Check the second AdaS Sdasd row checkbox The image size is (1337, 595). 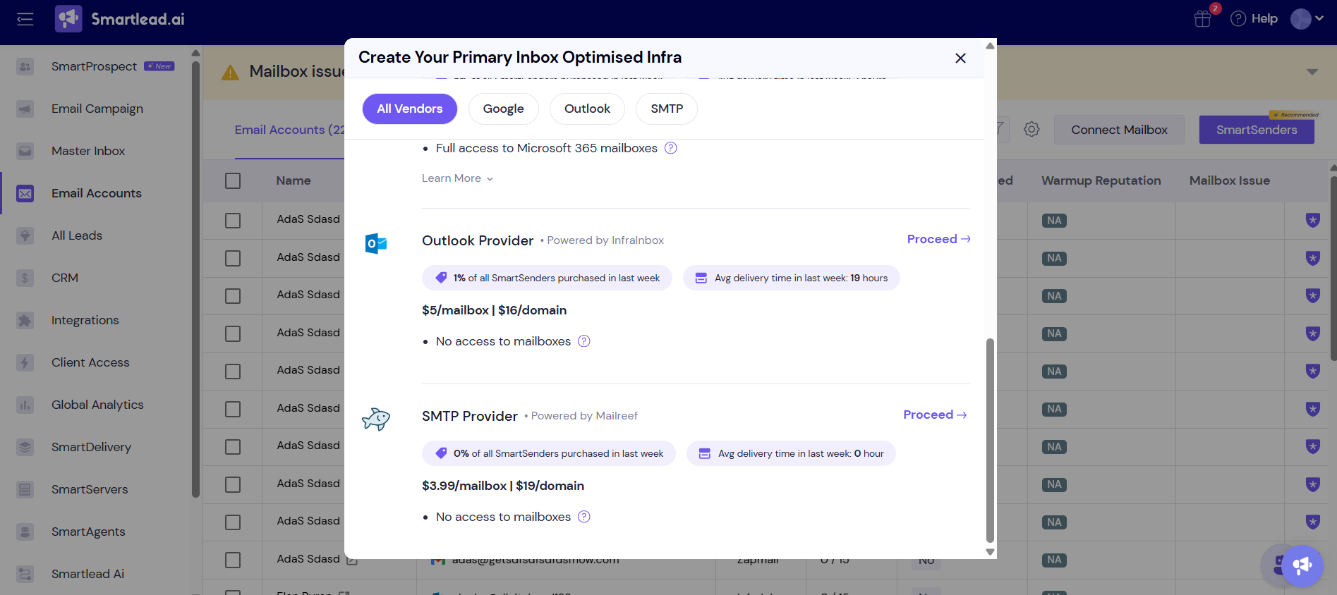[233, 259]
